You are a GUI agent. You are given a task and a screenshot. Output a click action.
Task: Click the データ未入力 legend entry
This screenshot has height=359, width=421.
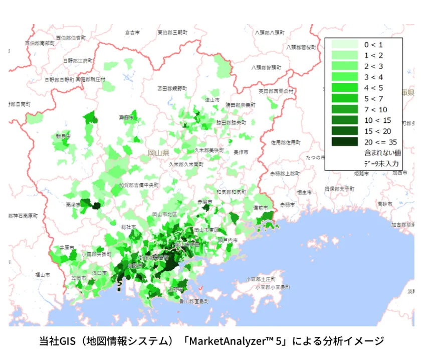[381, 163]
